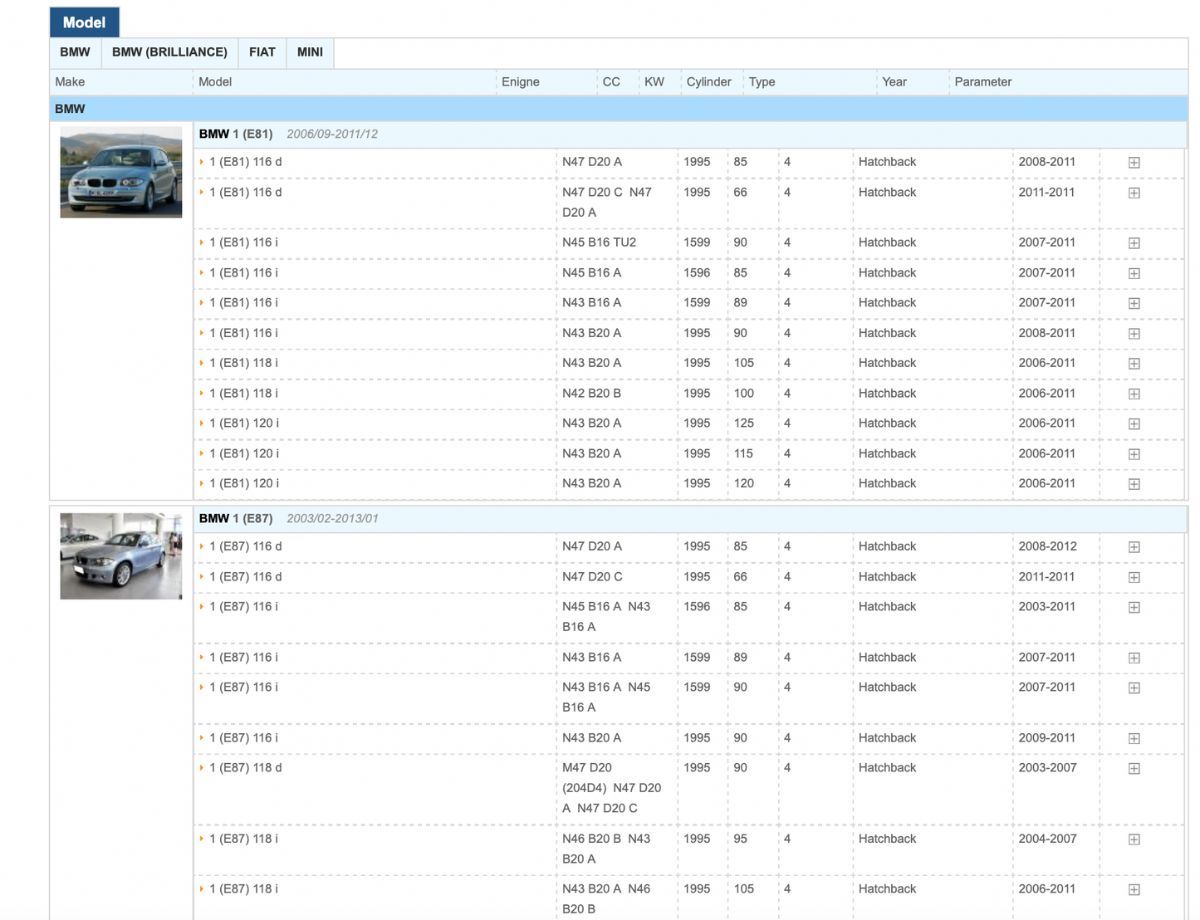This screenshot has width=1200, height=920.
Task: Click the Type column header
Action: click(x=762, y=82)
